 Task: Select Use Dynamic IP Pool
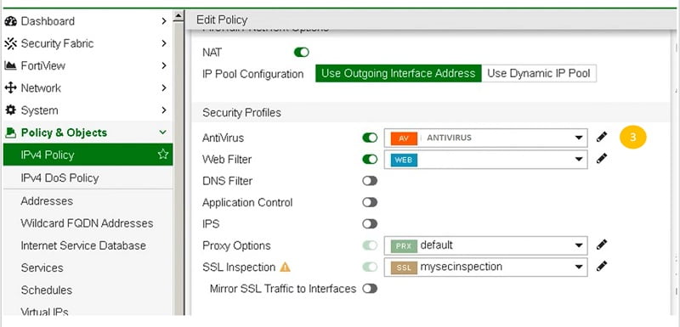pos(539,74)
